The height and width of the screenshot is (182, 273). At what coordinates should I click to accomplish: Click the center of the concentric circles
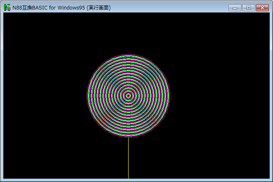(128, 96)
